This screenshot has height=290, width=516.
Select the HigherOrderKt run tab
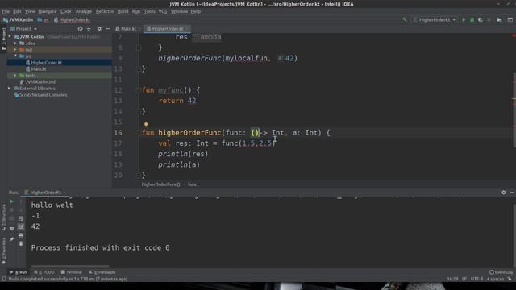click(x=45, y=193)
